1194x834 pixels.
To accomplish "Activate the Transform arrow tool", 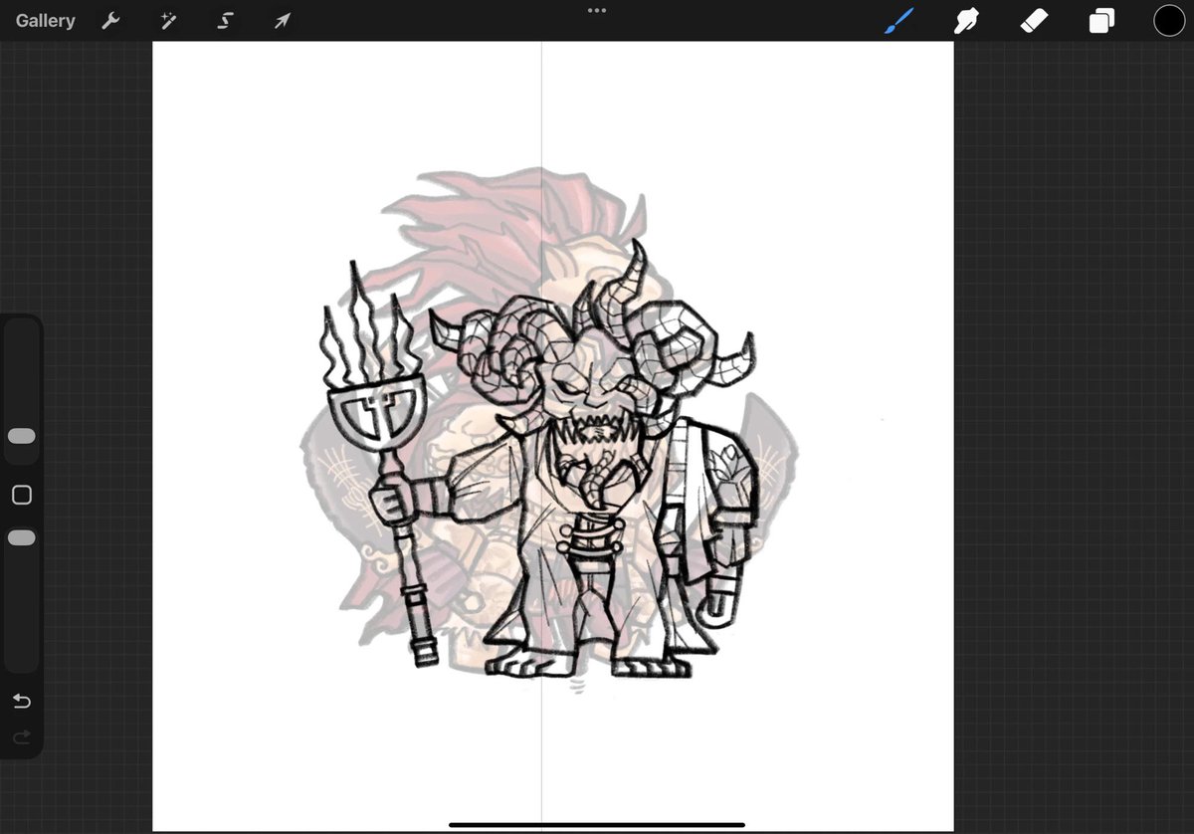I will click(283, 20).
